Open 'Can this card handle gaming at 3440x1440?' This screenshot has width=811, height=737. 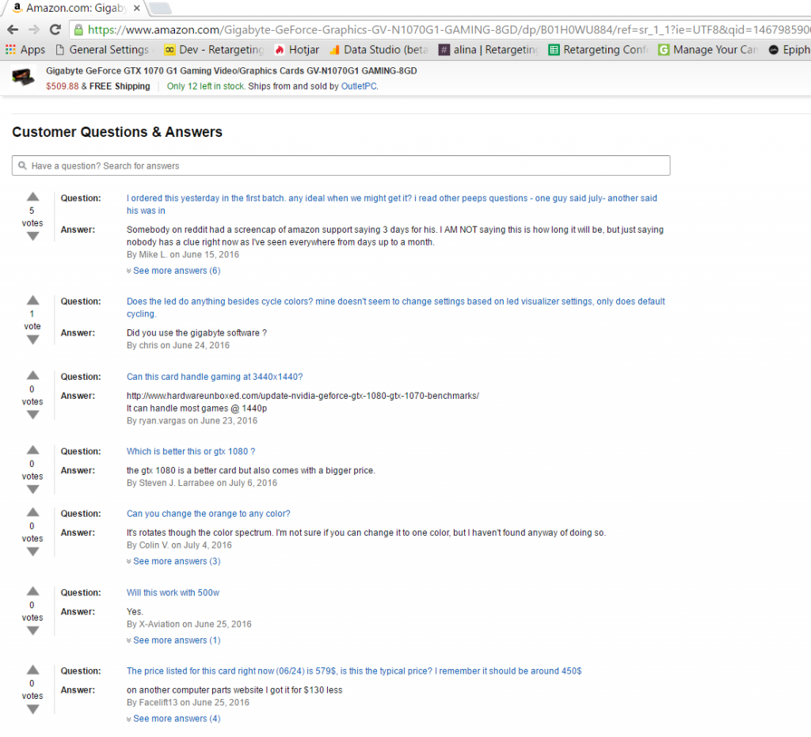[x=215, y=377]
